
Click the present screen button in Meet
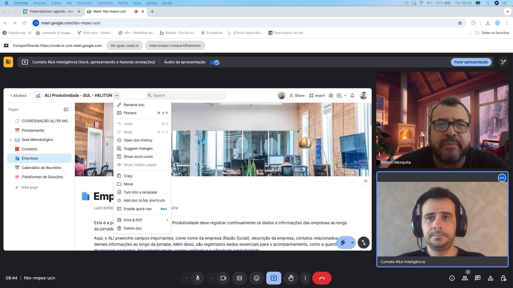point(274,278)
